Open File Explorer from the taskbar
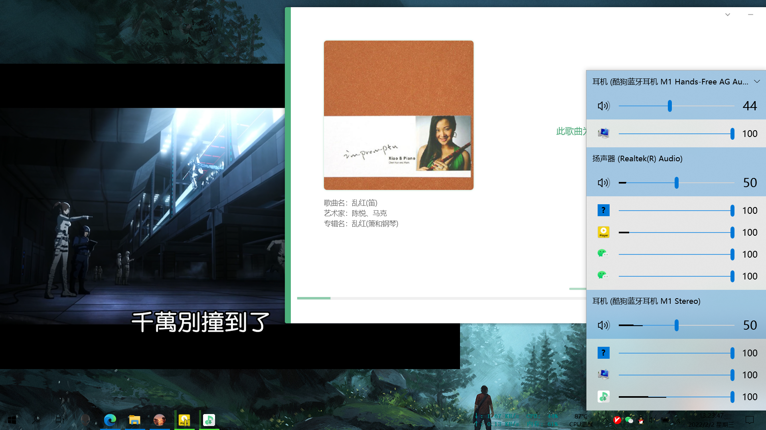 (x=134, y=420)
